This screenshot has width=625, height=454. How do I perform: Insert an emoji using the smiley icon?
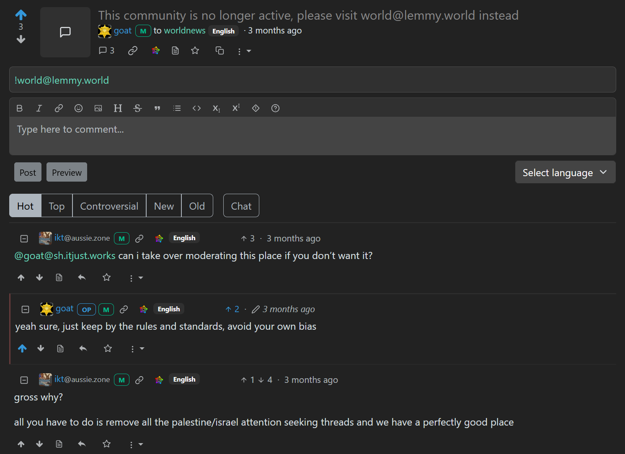tap(78, 108)
